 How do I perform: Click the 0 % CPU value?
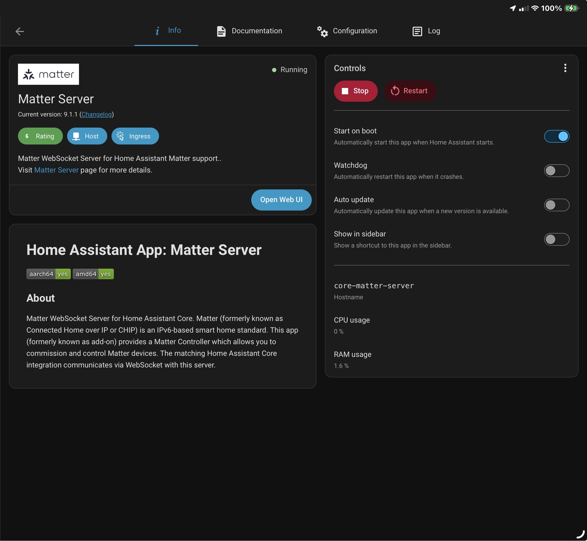(339, 332)
